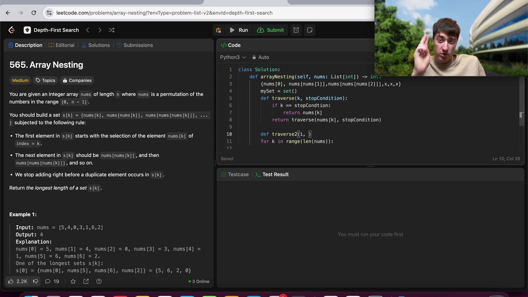Screen dimensions: 528x297
Task: Click the Medium difficulty tag
Action: click(x=20, y=80)
